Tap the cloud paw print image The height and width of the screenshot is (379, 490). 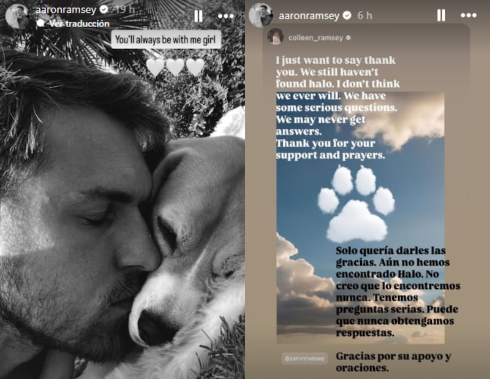(x=356, y=204)
